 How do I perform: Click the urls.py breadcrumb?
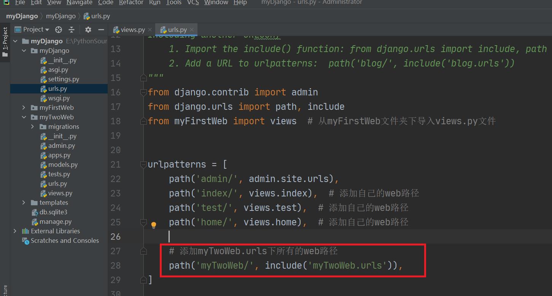(x=97, y=16)
